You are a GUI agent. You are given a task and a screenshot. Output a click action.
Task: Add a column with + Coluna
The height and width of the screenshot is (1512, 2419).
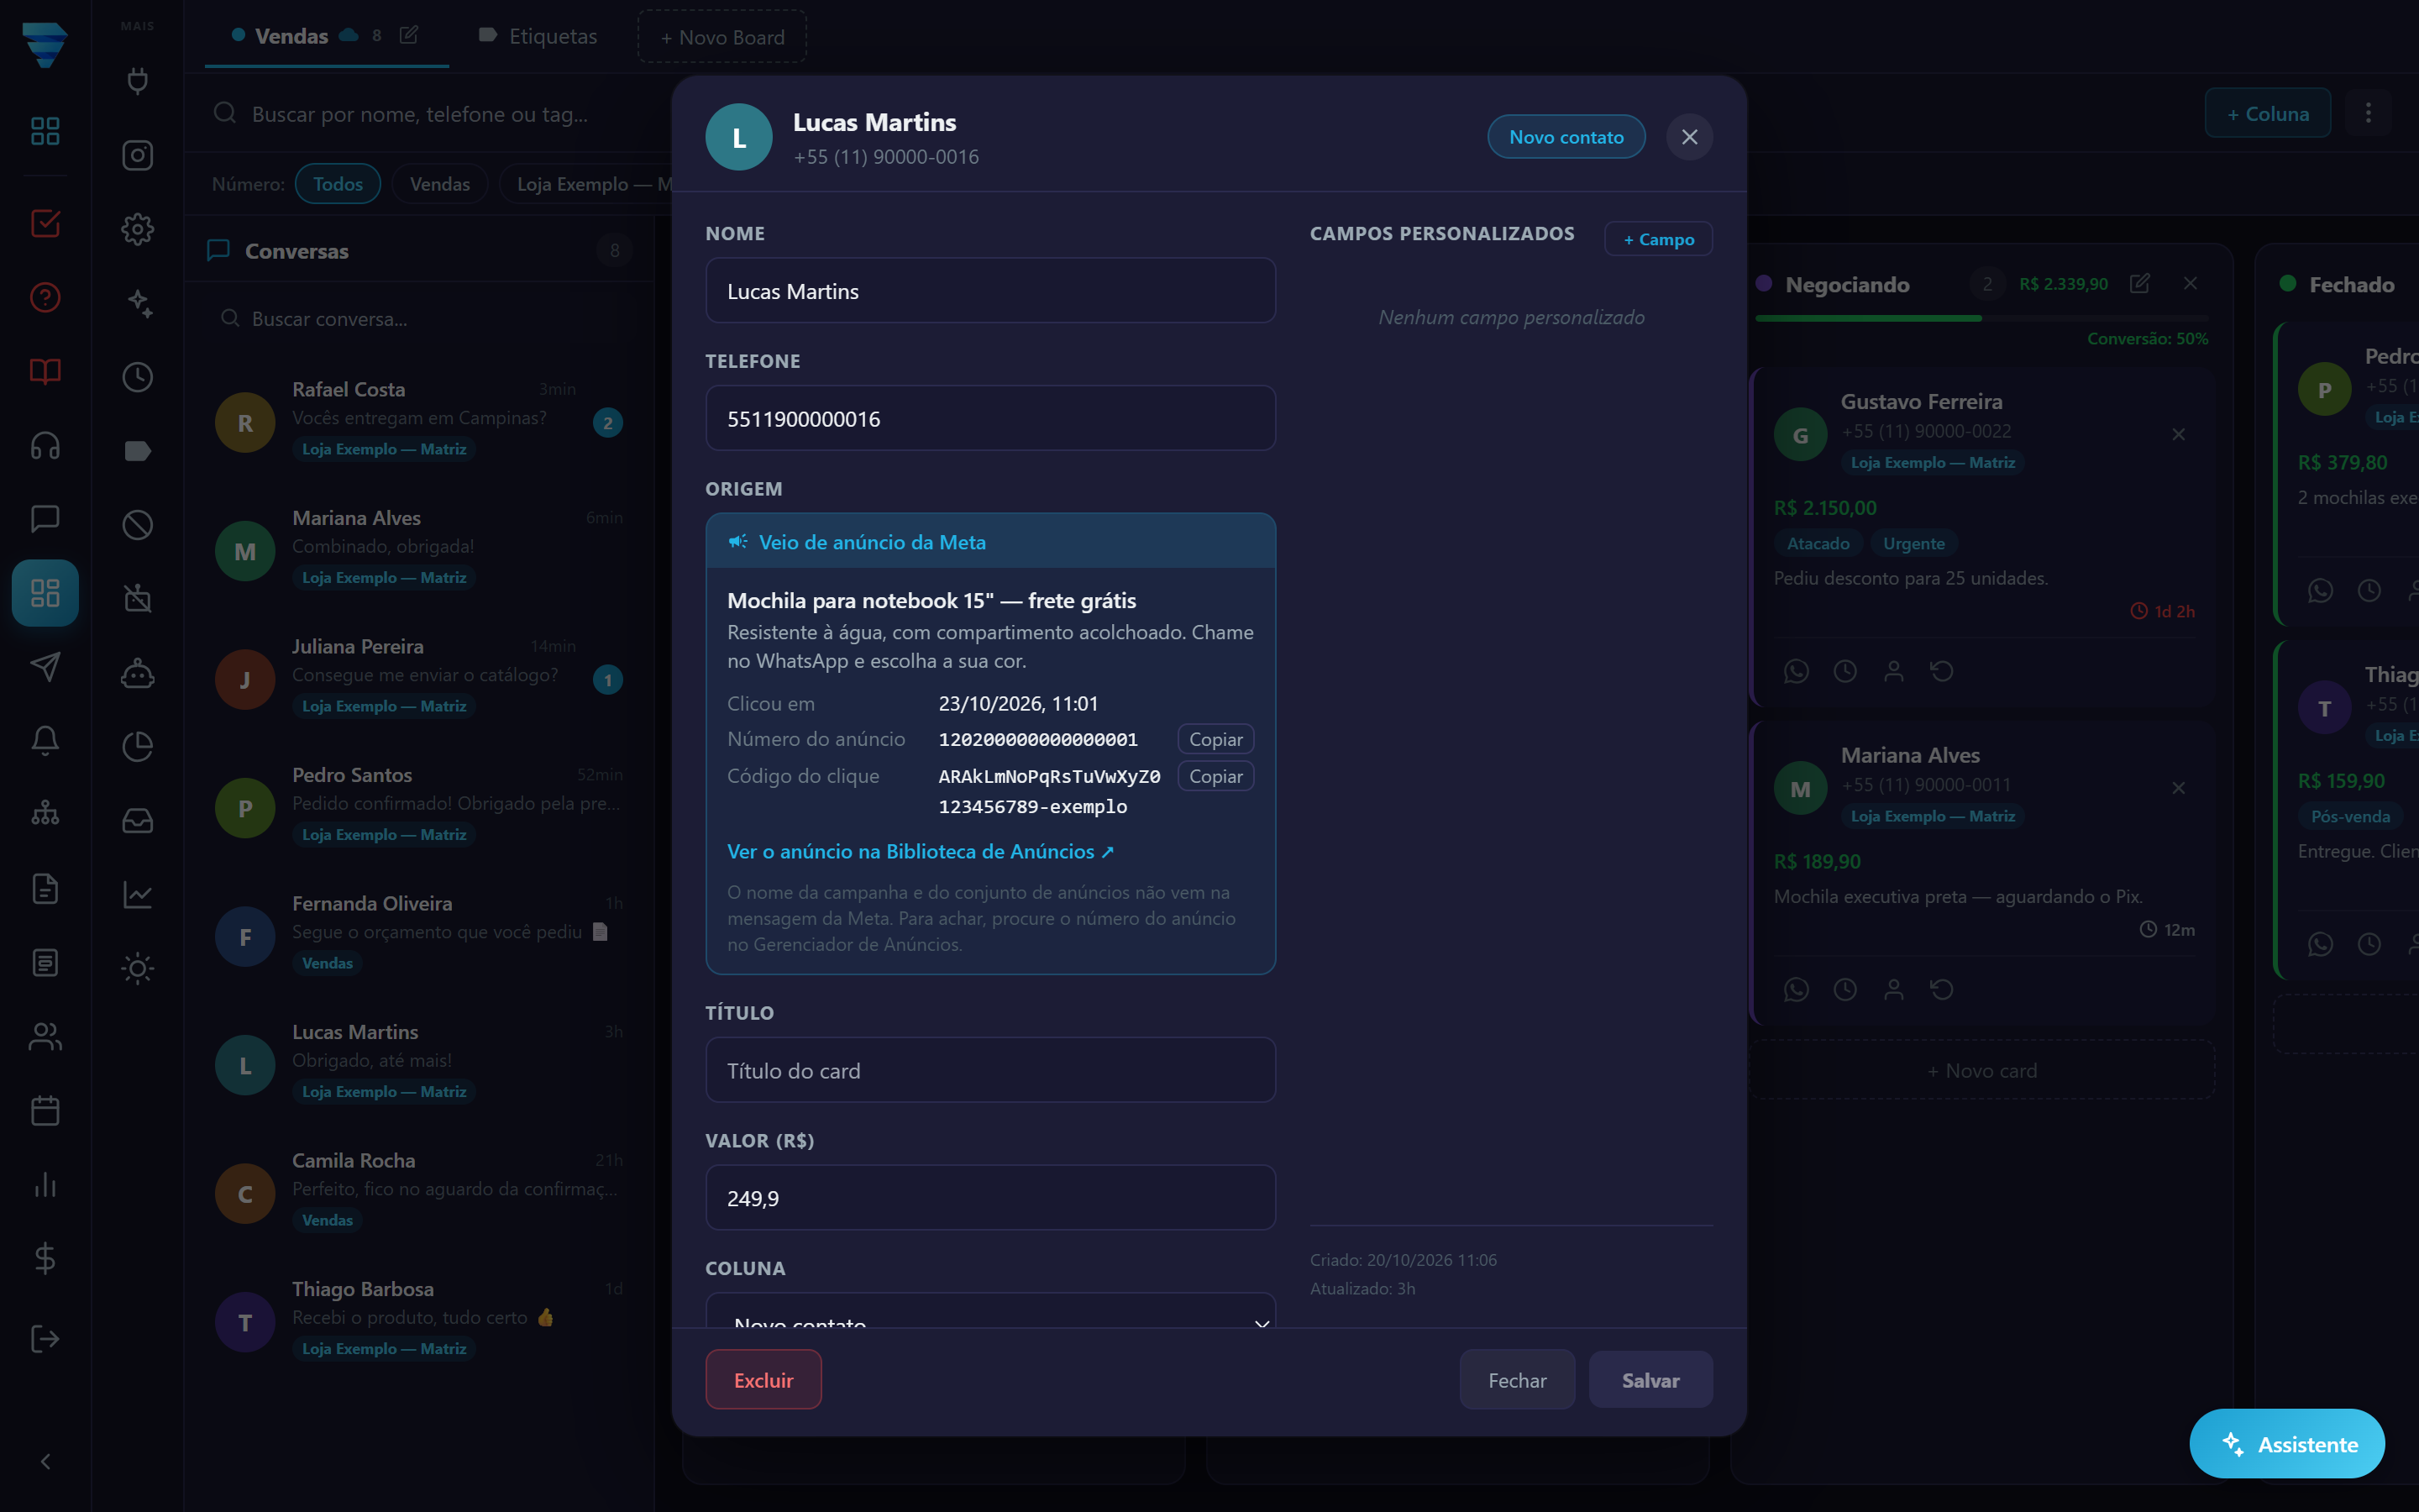point(2267,113)
